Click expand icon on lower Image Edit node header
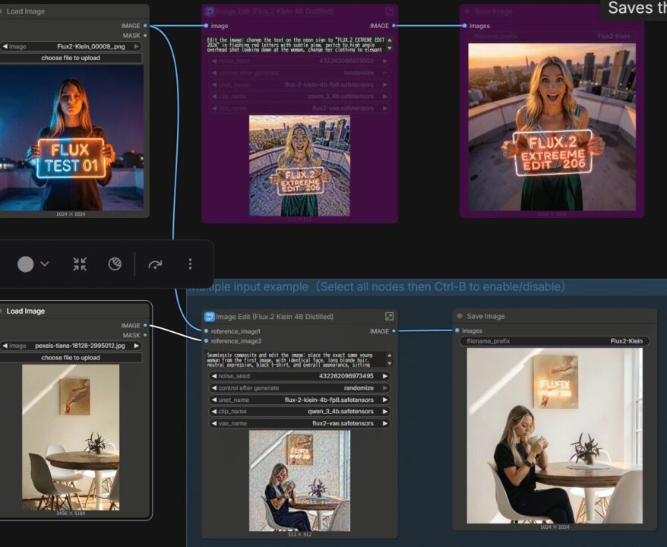This screenshot has width=667, height=547. pyautogui.click(x=389, y=317)
